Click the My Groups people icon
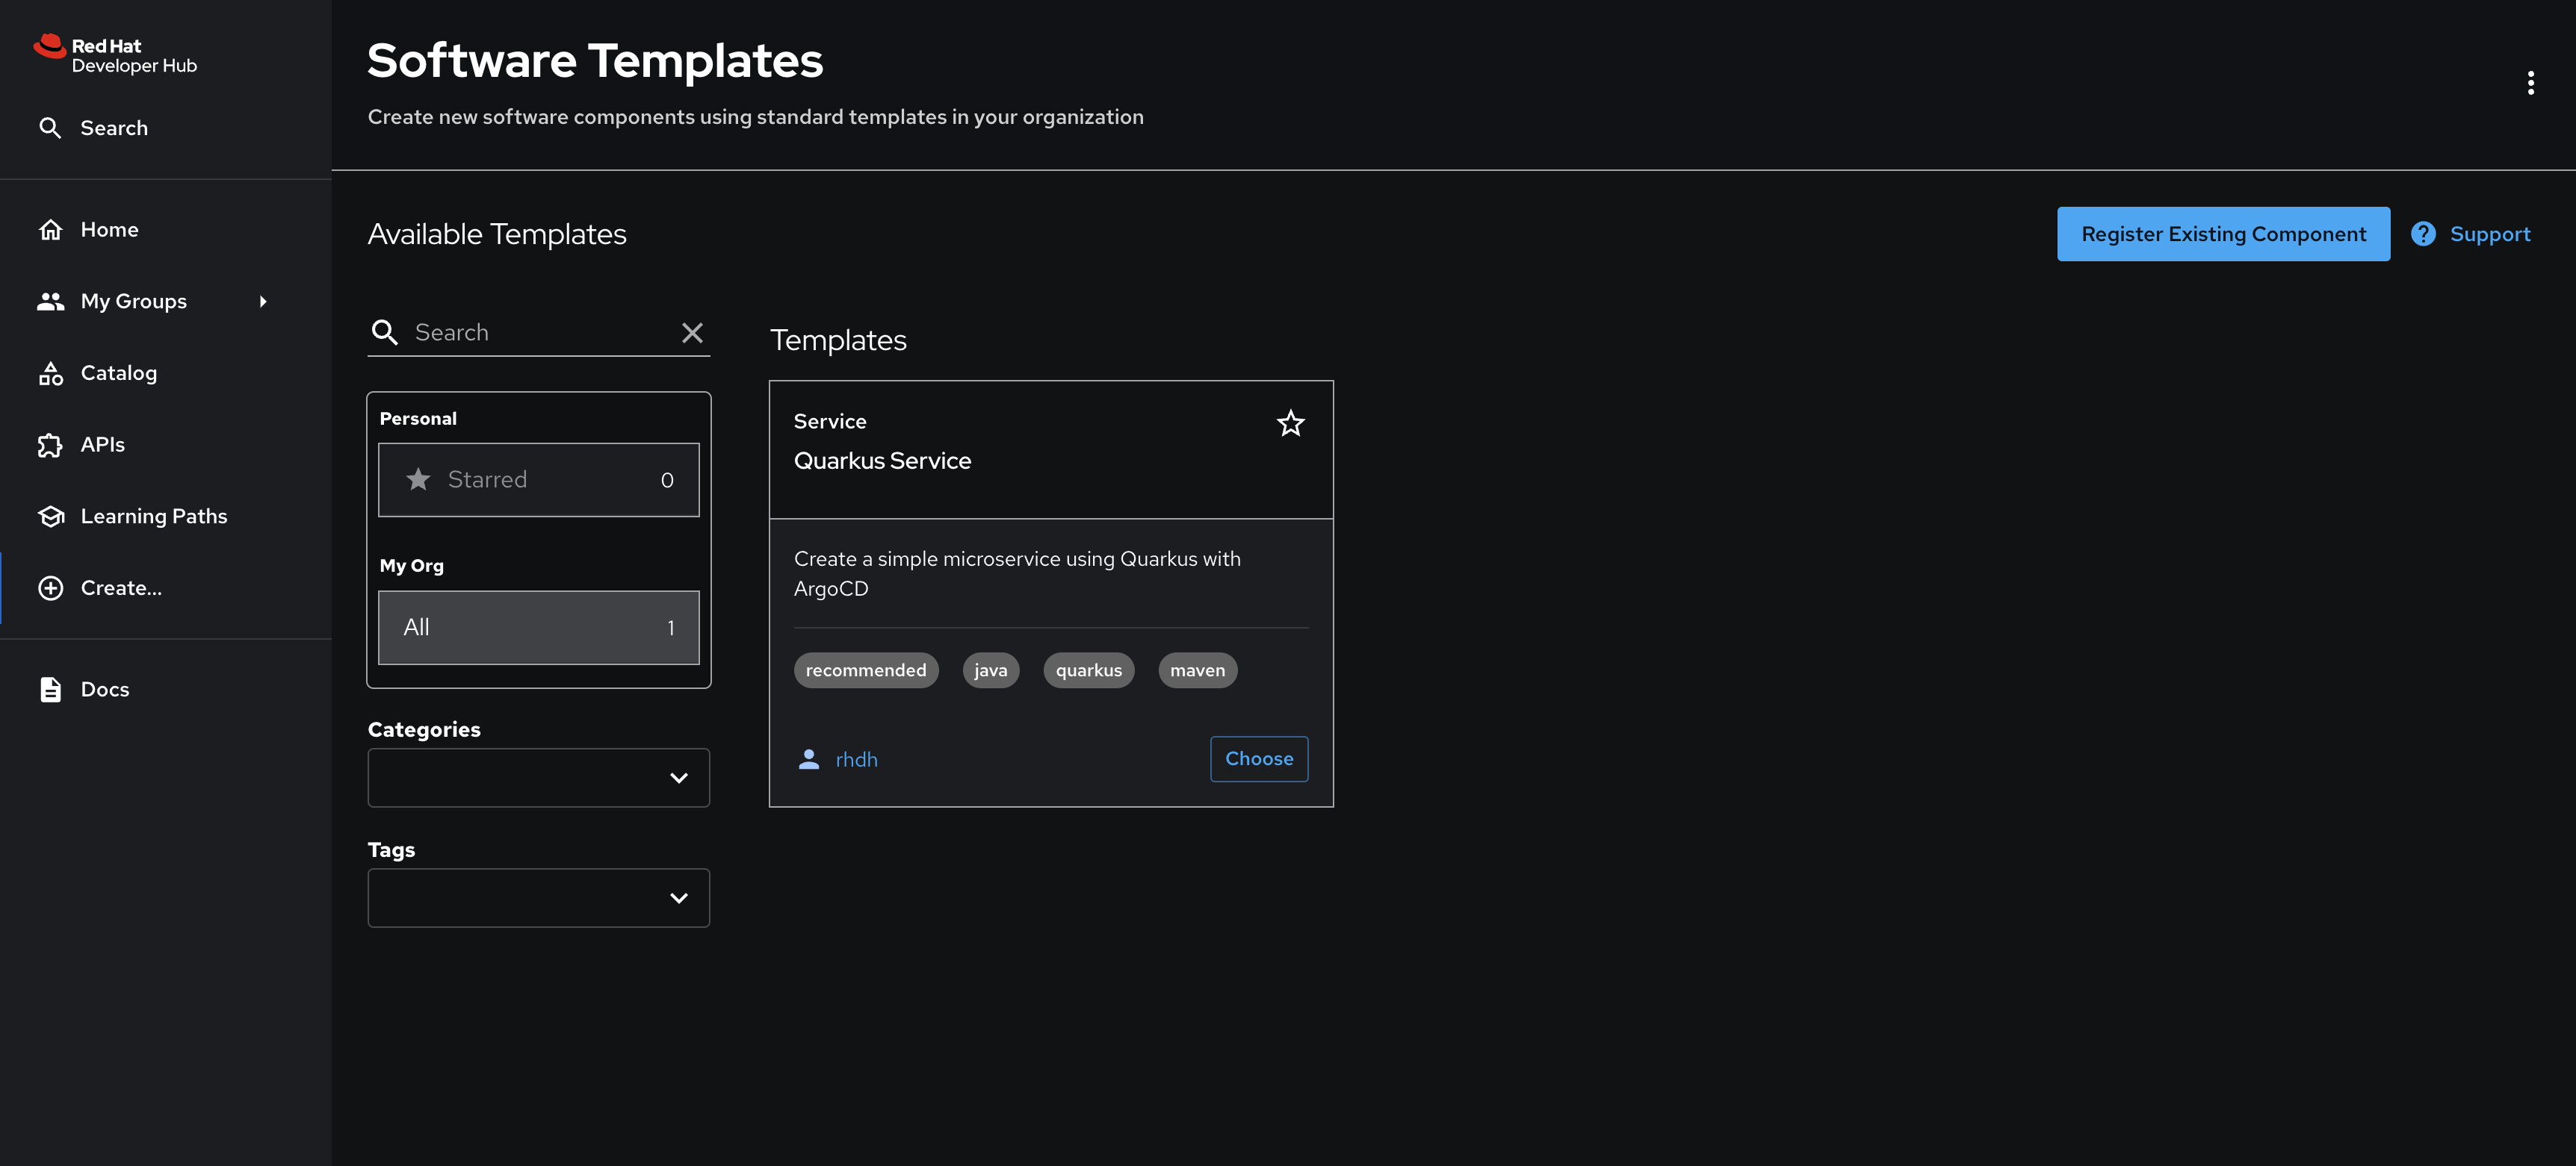 tap(50, 302)
